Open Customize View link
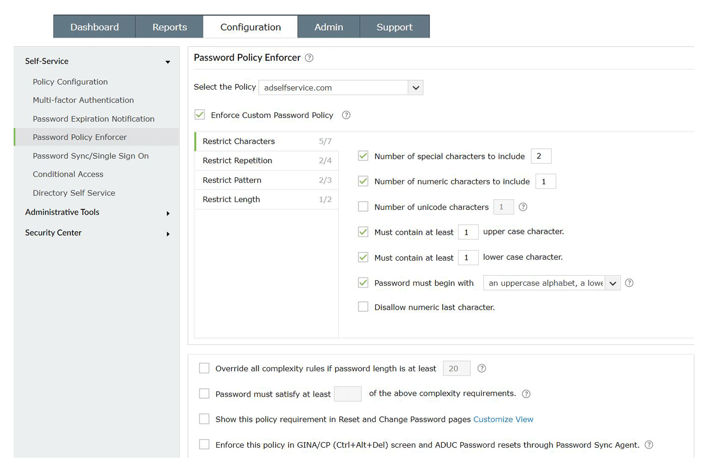 point(503,419)
